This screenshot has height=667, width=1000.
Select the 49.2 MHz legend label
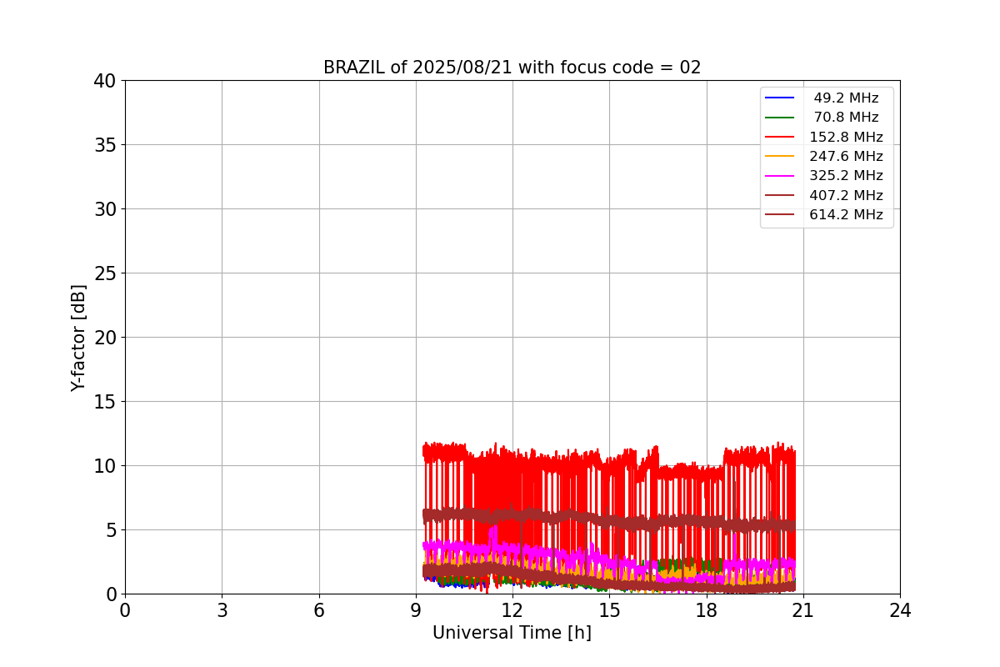[846, 98]
